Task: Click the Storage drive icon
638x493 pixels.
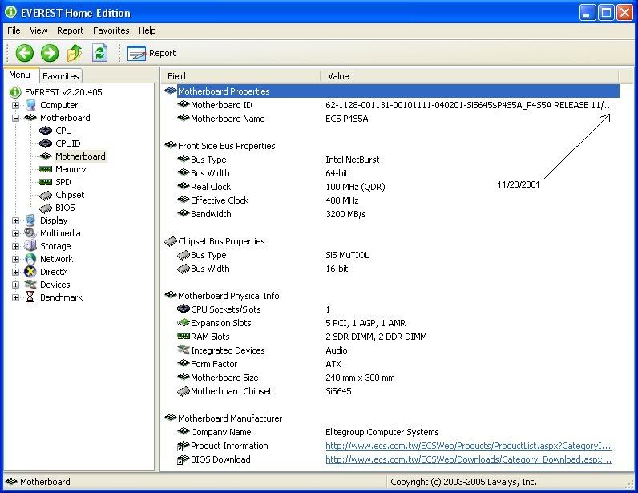Action: [x=30, y=246]
